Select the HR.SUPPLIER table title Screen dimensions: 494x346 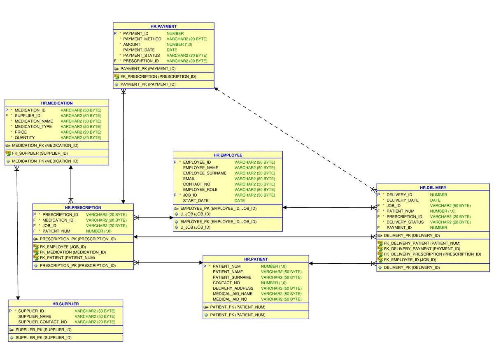coord(65,304)
